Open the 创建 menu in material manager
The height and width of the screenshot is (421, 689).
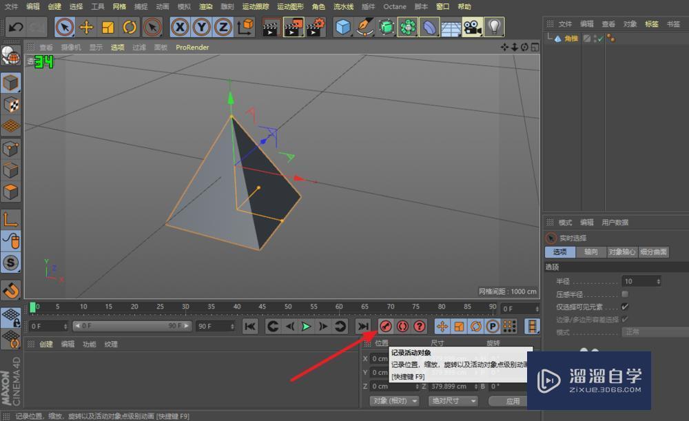[46, 344]
